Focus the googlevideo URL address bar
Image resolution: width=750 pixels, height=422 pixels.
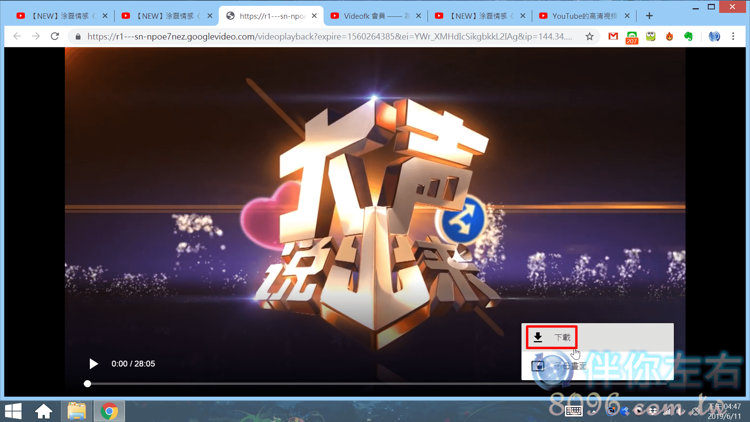pos(329,37)
